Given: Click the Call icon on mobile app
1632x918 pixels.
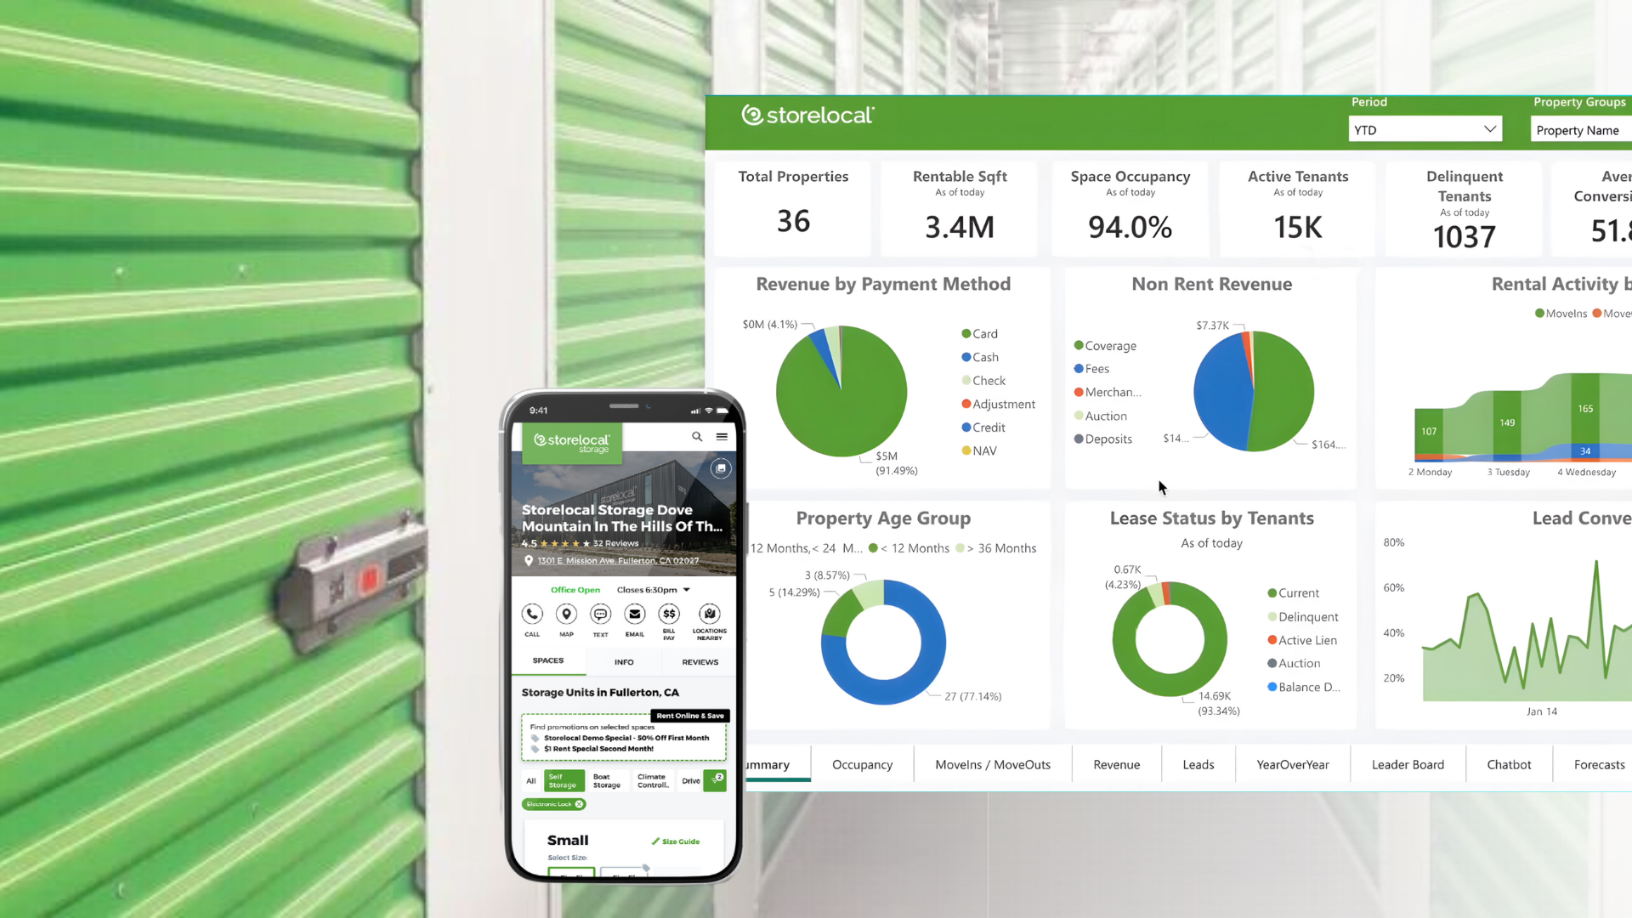Looking at the screenshot, I should click(x=531, y=613).
